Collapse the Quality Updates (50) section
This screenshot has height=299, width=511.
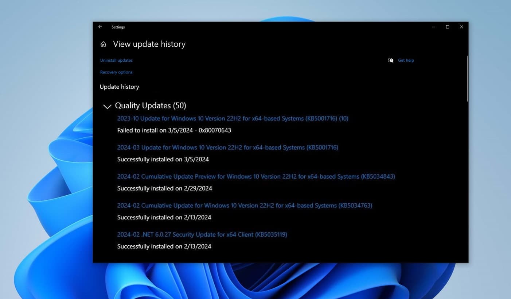tap(107, 106)
